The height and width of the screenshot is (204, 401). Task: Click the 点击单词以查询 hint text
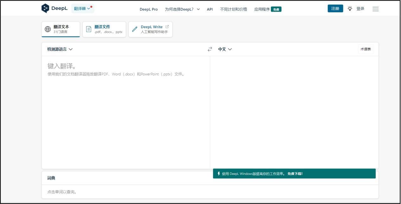(x=62, y=192)
